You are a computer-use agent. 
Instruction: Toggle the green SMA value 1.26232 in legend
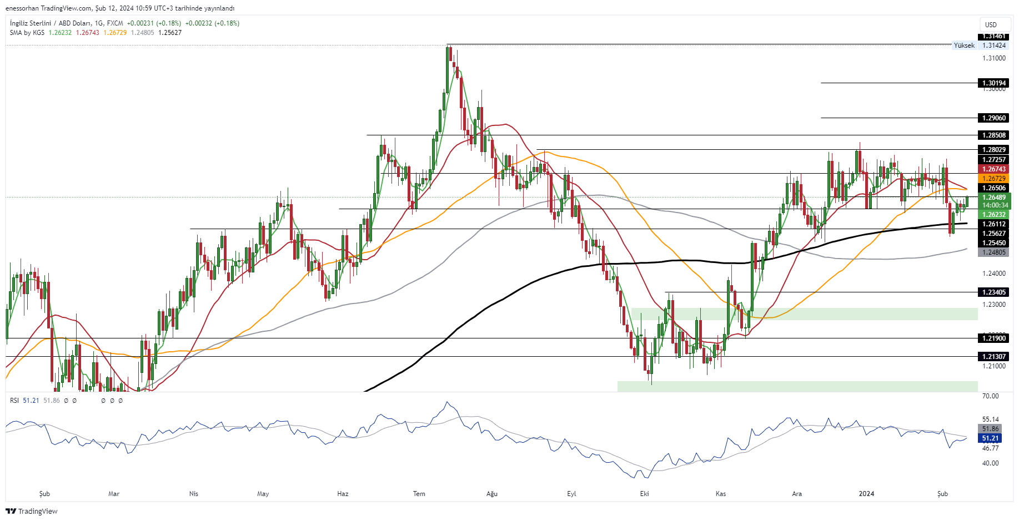pyautogui.click(x=60, y=32)
